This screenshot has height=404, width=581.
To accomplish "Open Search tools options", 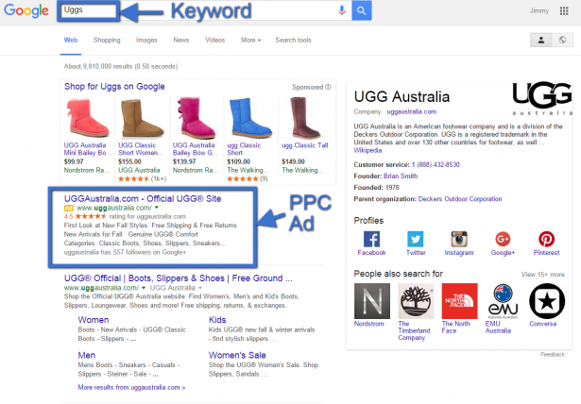I will coord(293,40).
